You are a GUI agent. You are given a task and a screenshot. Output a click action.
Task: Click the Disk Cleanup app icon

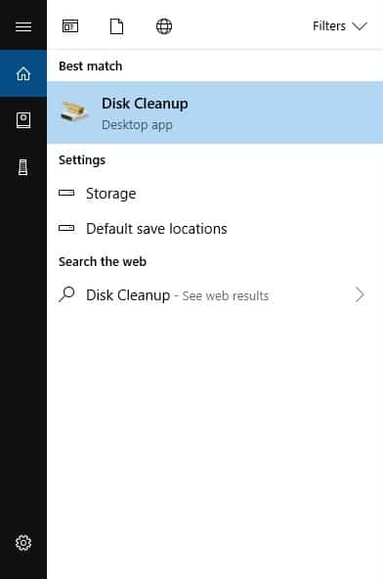click(74, 111)
